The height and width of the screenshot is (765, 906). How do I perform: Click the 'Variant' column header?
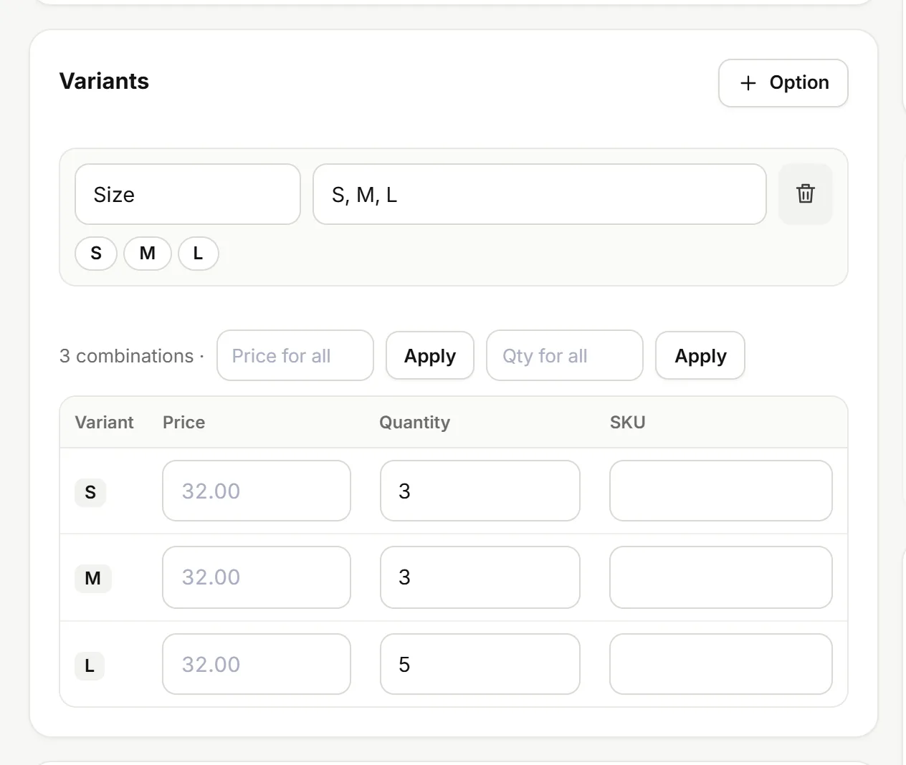pyautogui.click(x=105, y=423)
